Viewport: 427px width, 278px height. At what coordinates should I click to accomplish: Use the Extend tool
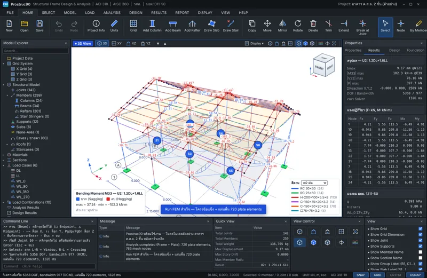344,26
